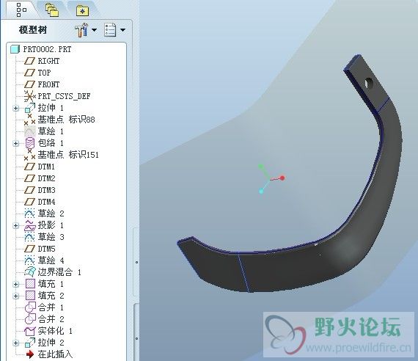
Task: Click the 合并 2 merge feature icon
Action: [x=30, y=319]
